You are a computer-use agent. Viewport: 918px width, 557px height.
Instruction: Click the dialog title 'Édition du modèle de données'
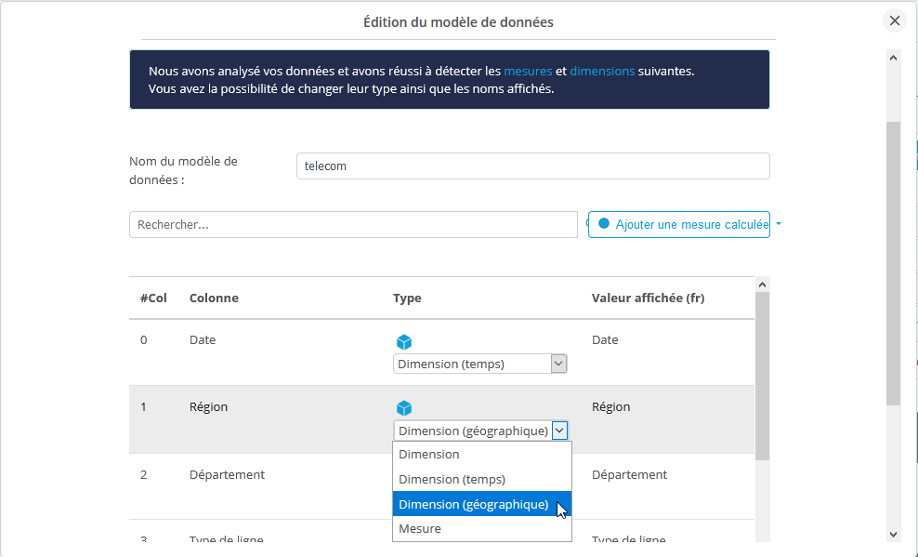(458, 22)
